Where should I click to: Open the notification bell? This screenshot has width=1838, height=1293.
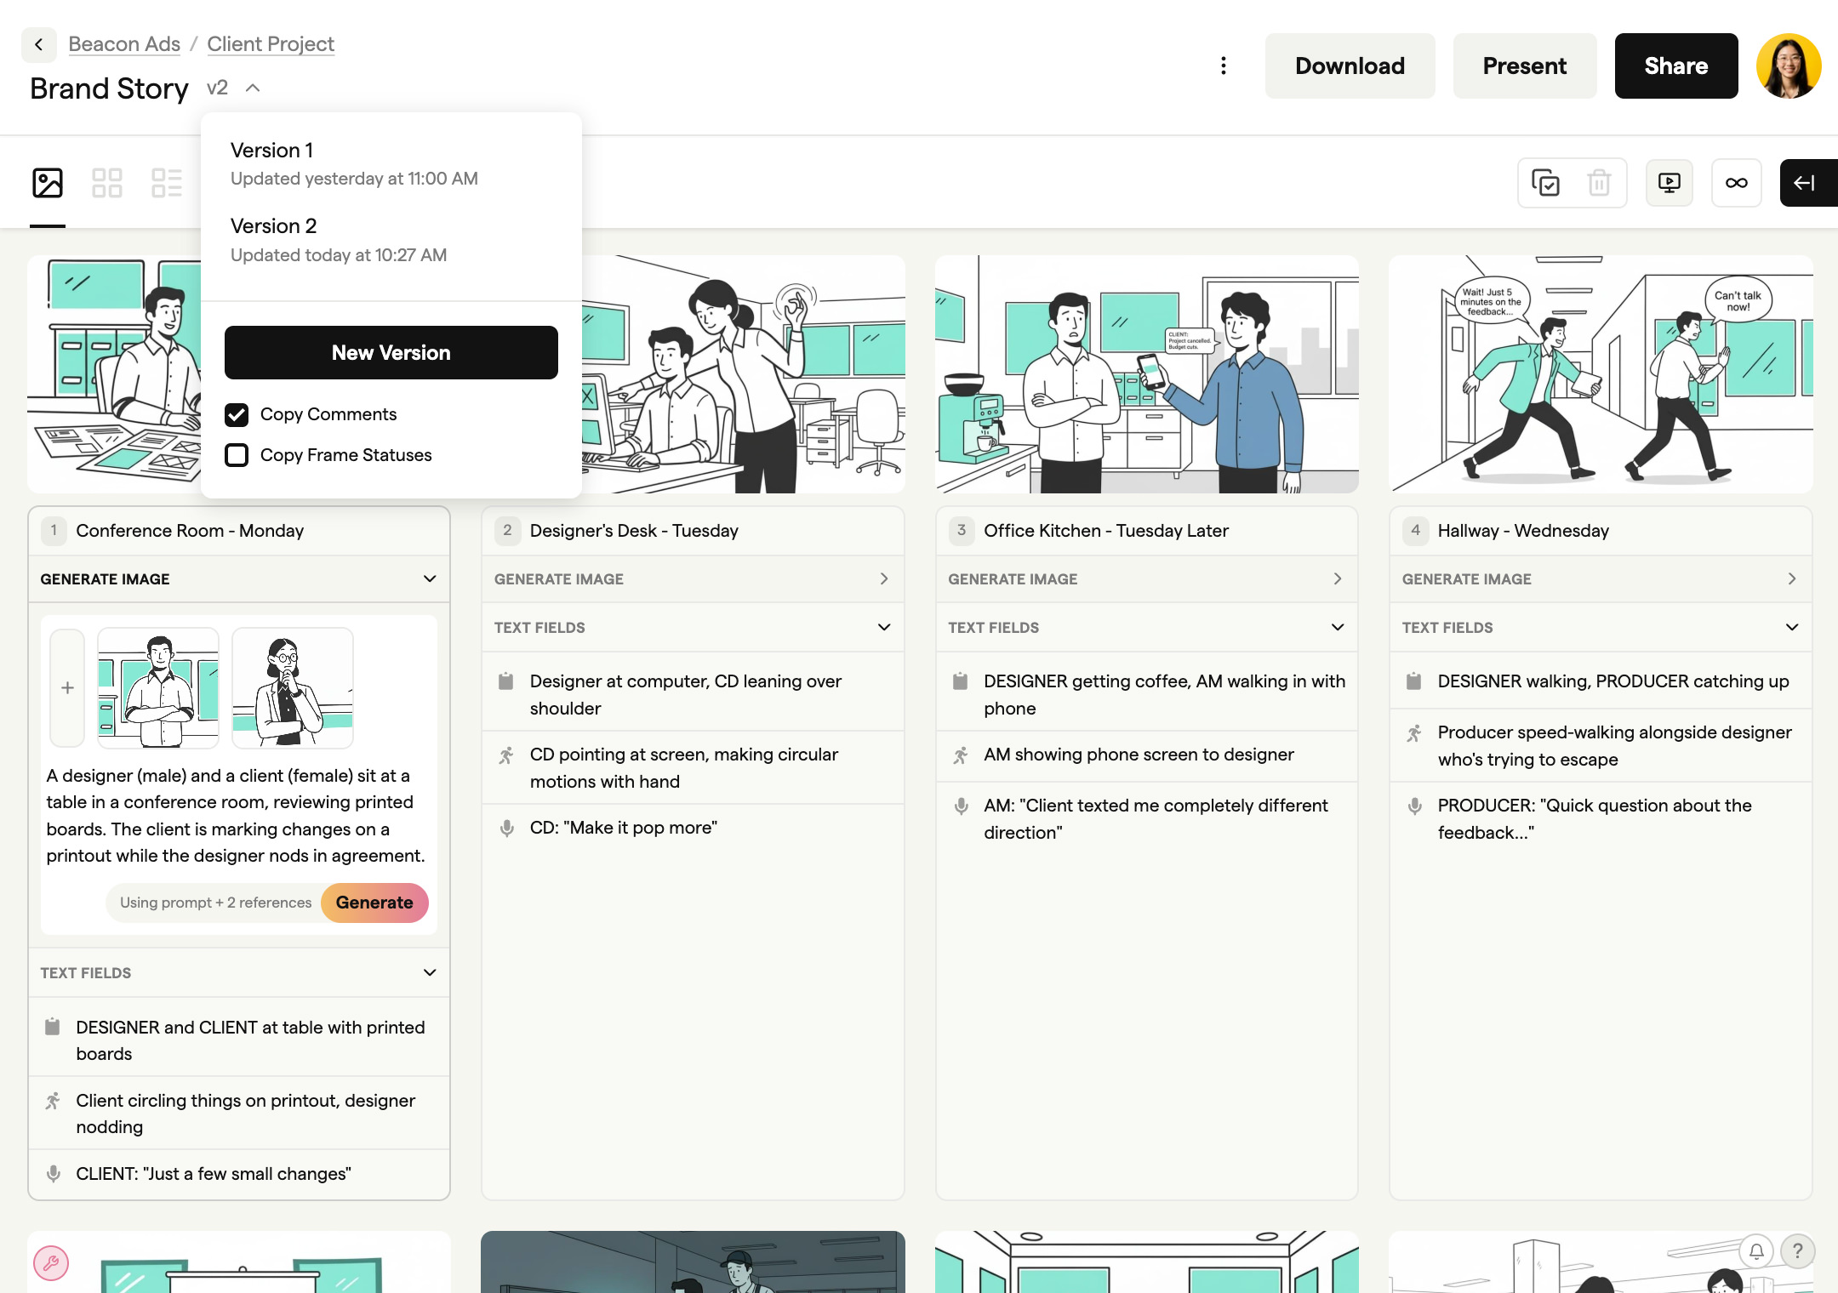(1755, 1251)
